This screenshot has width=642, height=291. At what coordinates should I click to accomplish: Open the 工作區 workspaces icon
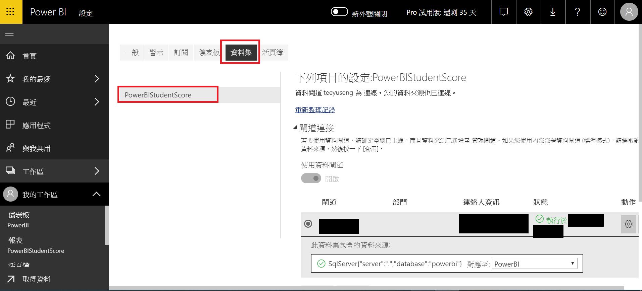10,171
